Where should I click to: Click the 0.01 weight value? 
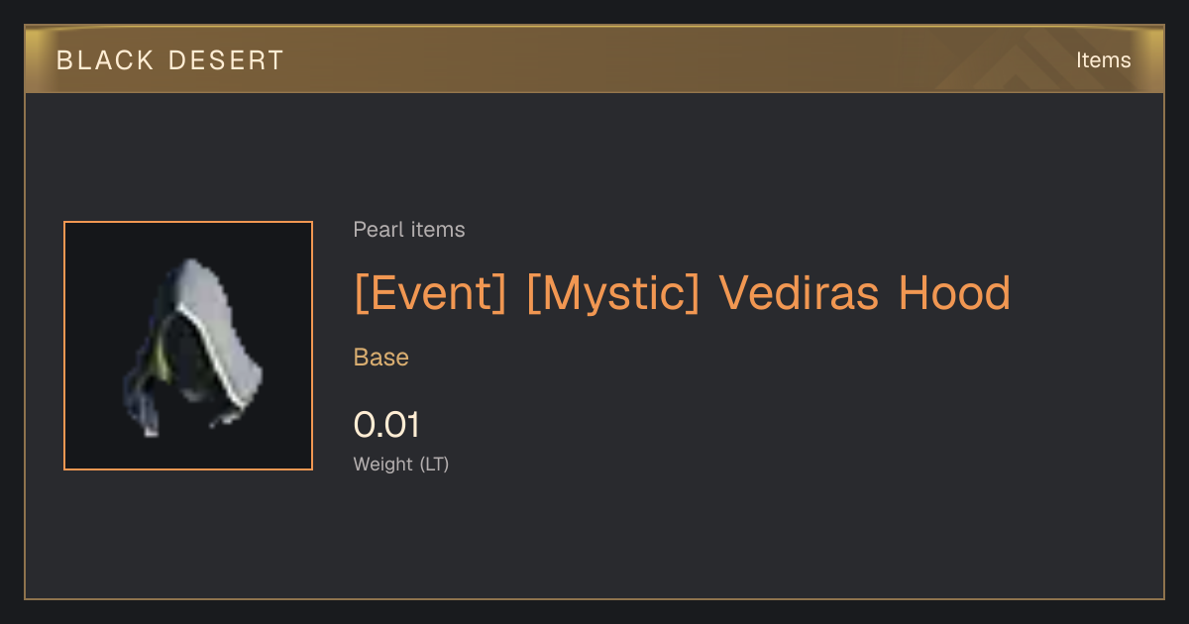point(386,425)
